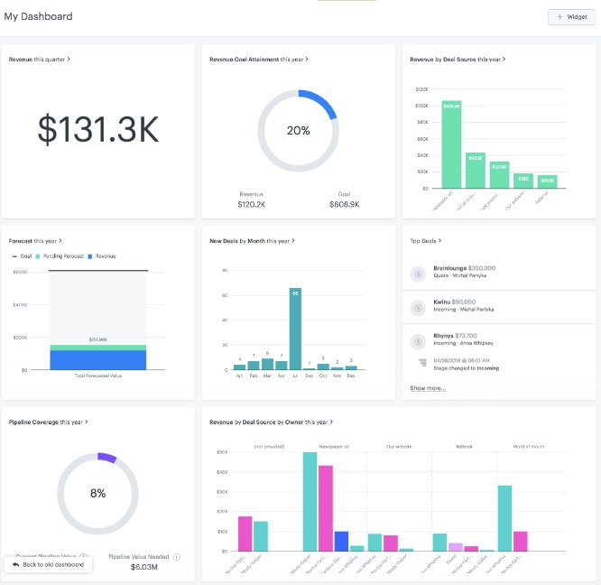The width and height of the screenshot is (601, 585).
Task: Click the stage change funnel icon
Action: pos(422,362)
